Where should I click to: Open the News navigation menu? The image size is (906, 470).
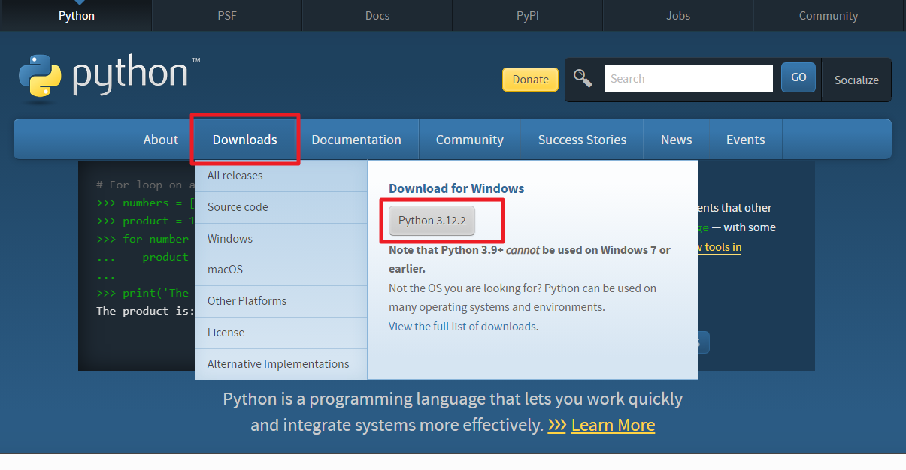click(x=677, y=140)
